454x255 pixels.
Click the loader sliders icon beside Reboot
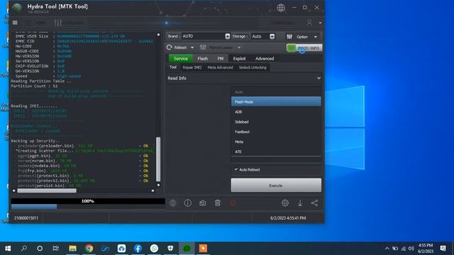coord(203,47)
